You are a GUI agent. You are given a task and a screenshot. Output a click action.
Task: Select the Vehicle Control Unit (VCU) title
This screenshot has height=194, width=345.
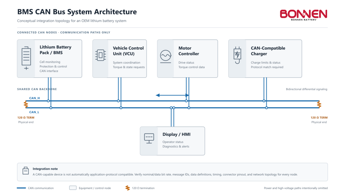click(128, 51)
